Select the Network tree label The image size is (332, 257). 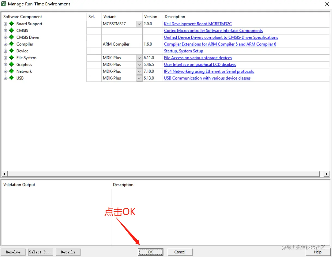click(24, 71)
